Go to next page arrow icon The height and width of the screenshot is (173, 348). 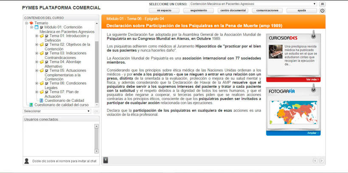point(321,161)
